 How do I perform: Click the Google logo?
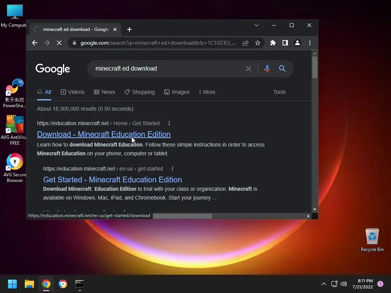coord(53,69)
